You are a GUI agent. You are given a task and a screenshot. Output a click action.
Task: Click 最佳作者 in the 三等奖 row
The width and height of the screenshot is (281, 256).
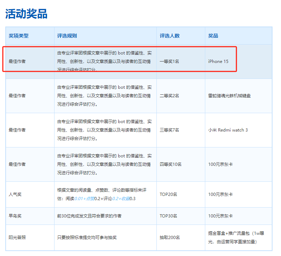(x=17, y=130)
